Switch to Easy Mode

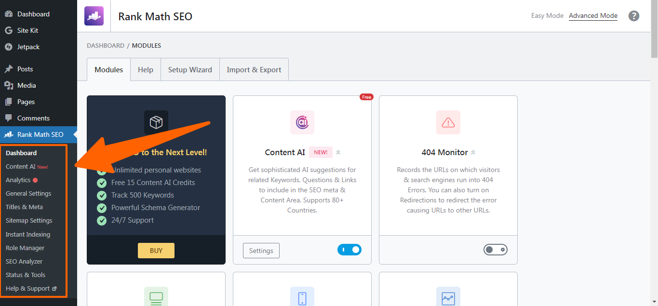[x=547, y=16]
